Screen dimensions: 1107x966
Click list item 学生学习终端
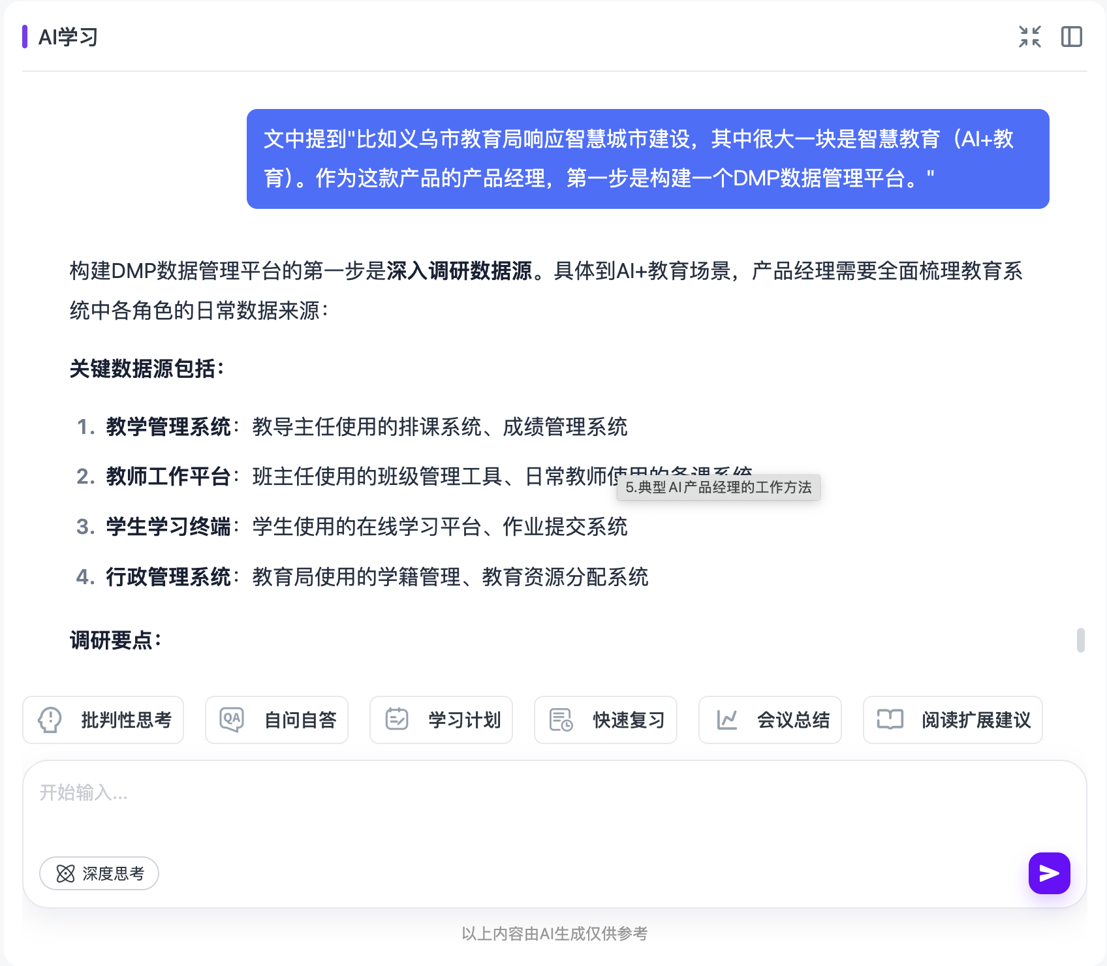[x=352, y=527]
